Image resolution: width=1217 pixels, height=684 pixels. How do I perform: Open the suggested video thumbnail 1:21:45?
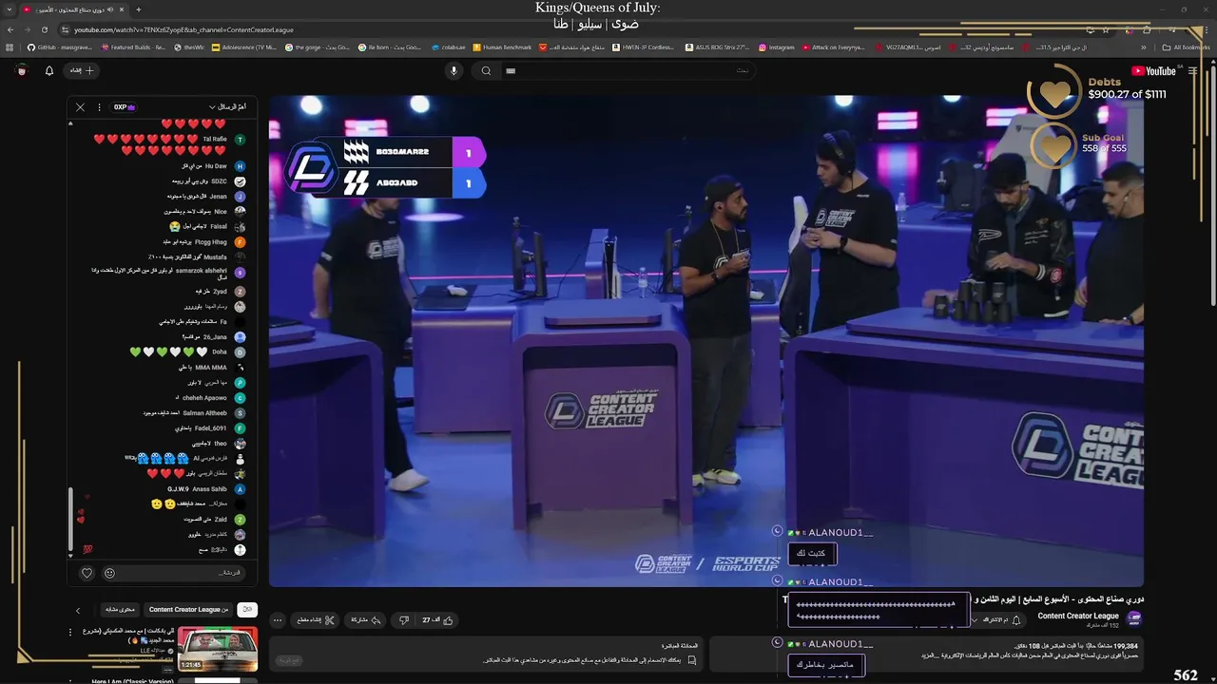(218, 649)
